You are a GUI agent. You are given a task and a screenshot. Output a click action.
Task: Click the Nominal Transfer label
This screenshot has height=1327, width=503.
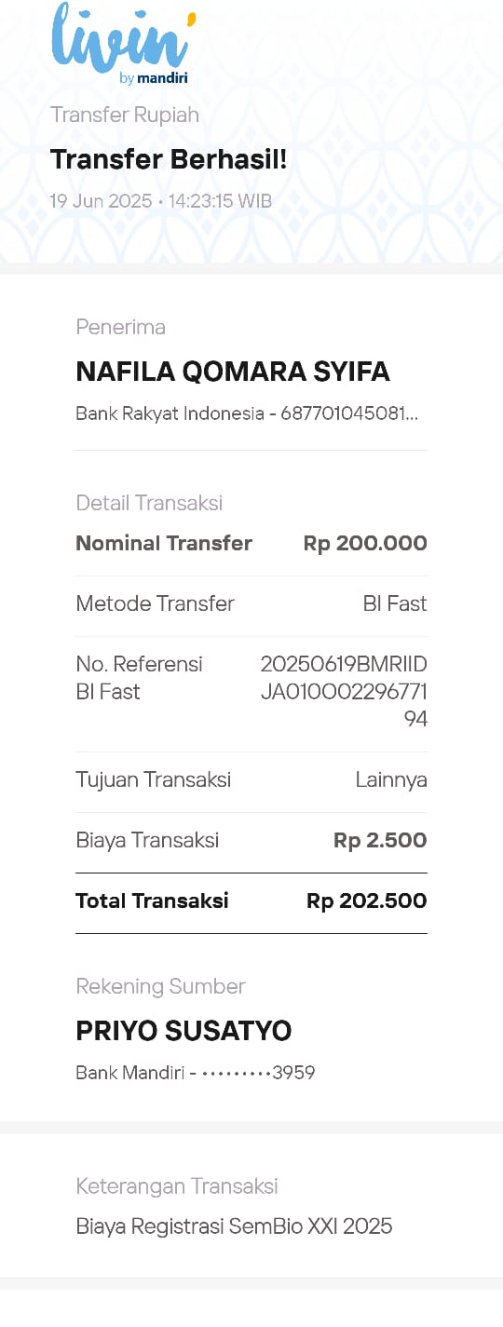[164, 543]
